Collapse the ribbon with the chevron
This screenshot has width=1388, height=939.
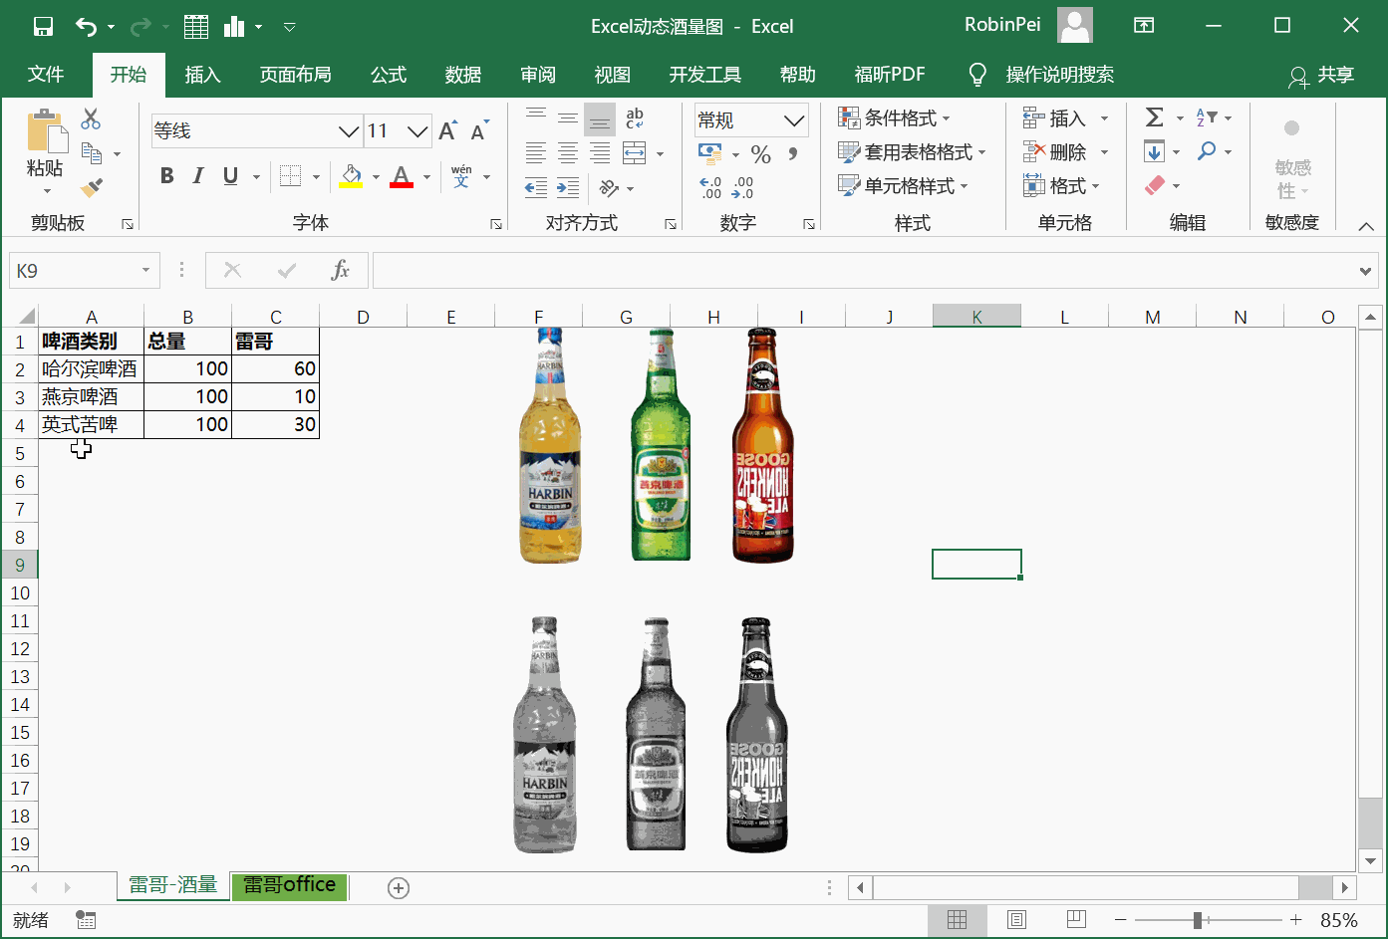point(1366,225)
